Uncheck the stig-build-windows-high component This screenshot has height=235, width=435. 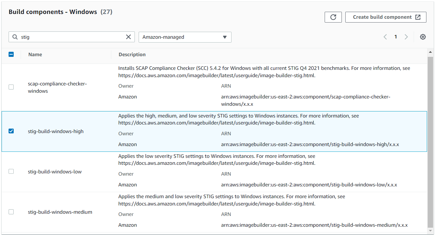(x=11, y=131)
